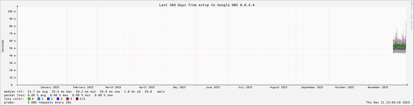Click the arrow at y-axis top
Viewport: 414px width, 106px height.
[17, 6]
